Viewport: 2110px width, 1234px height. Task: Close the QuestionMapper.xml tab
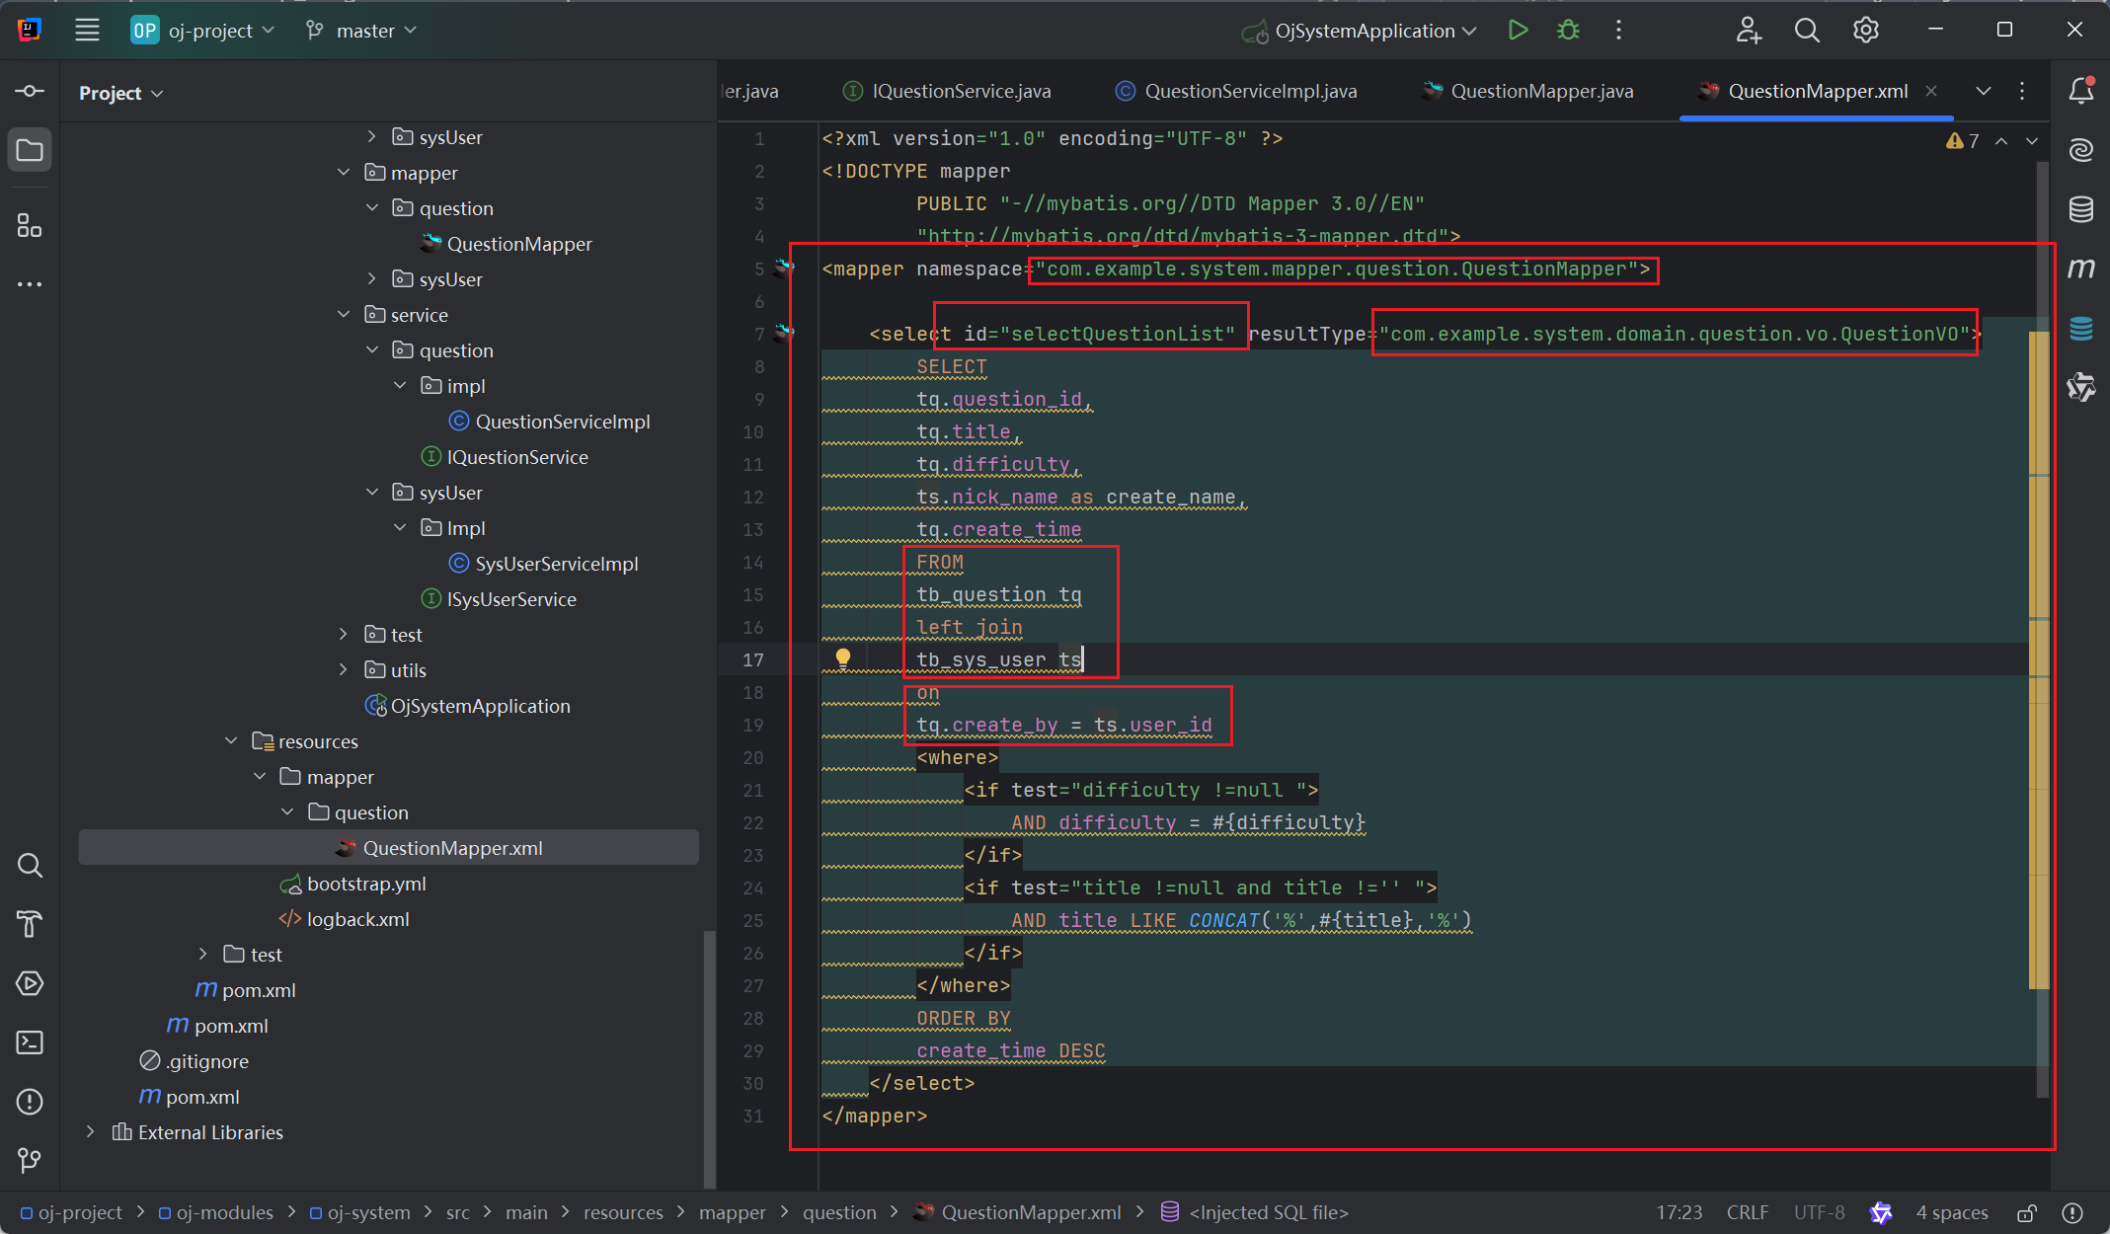1931,91
